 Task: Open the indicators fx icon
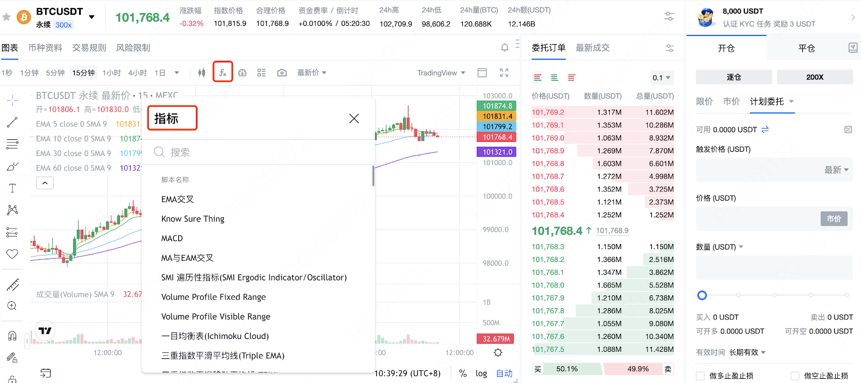pos(222,72)
